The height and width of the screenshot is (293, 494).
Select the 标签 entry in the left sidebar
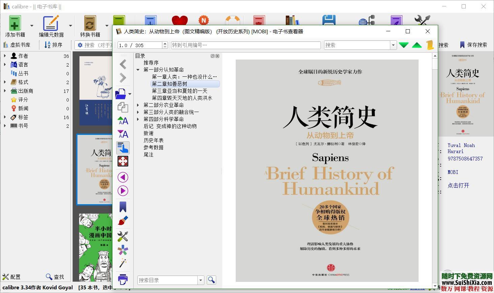click(23, 117)
